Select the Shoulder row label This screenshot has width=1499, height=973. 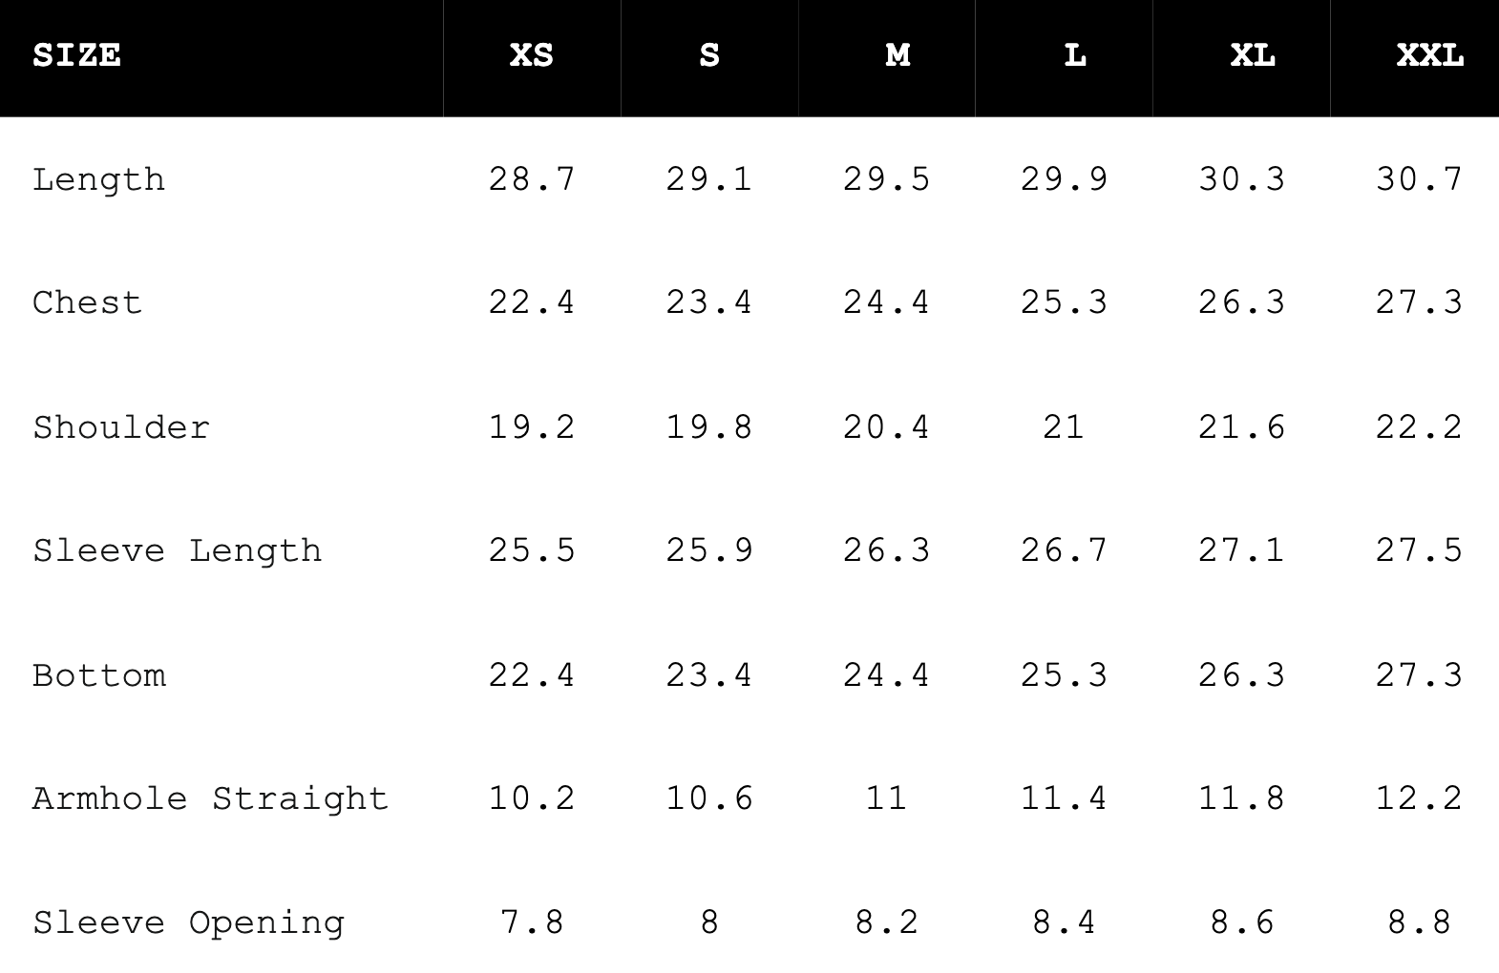[121, 427]
